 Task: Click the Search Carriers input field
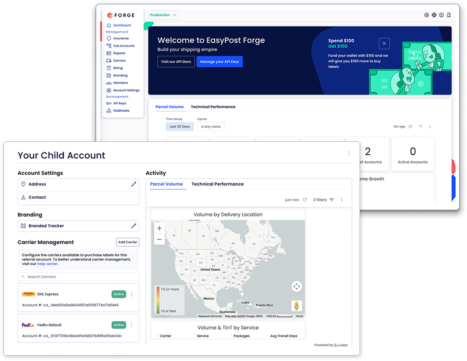tap(78, 277)
